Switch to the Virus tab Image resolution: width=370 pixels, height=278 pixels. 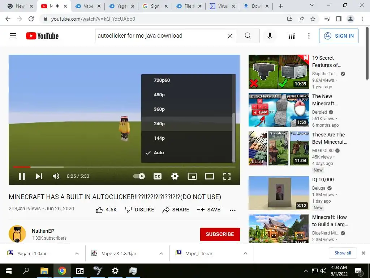(x=223, y=6)
